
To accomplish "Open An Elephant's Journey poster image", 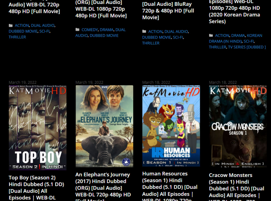I will (x=104, y=126).
